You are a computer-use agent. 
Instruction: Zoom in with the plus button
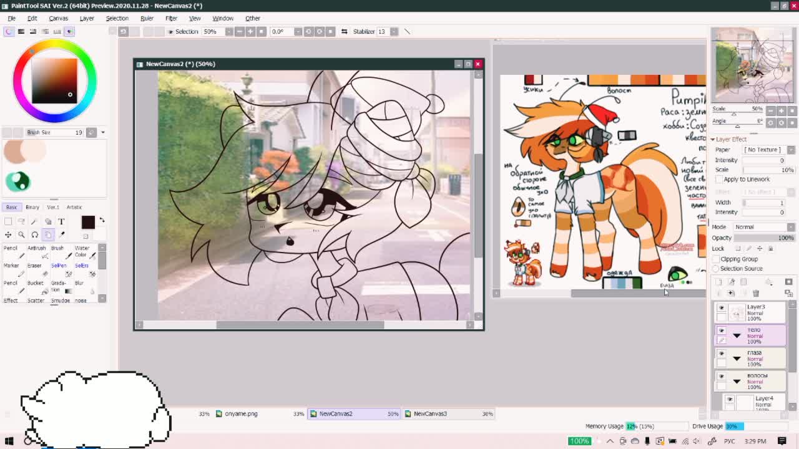pos(250,31)
